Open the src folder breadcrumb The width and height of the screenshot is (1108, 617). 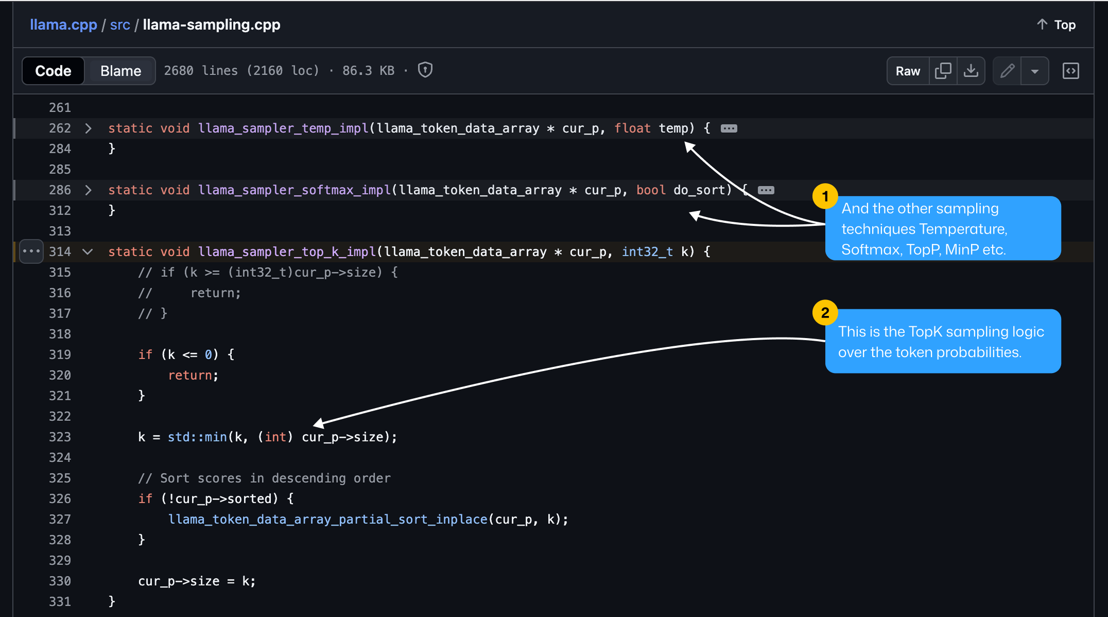(120, 25)
